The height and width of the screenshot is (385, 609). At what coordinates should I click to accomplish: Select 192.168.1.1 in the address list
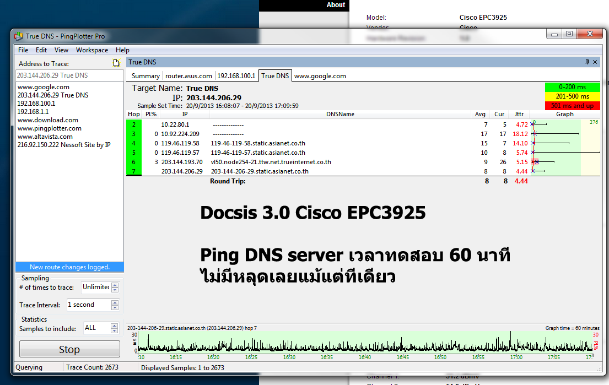[33, 111]
